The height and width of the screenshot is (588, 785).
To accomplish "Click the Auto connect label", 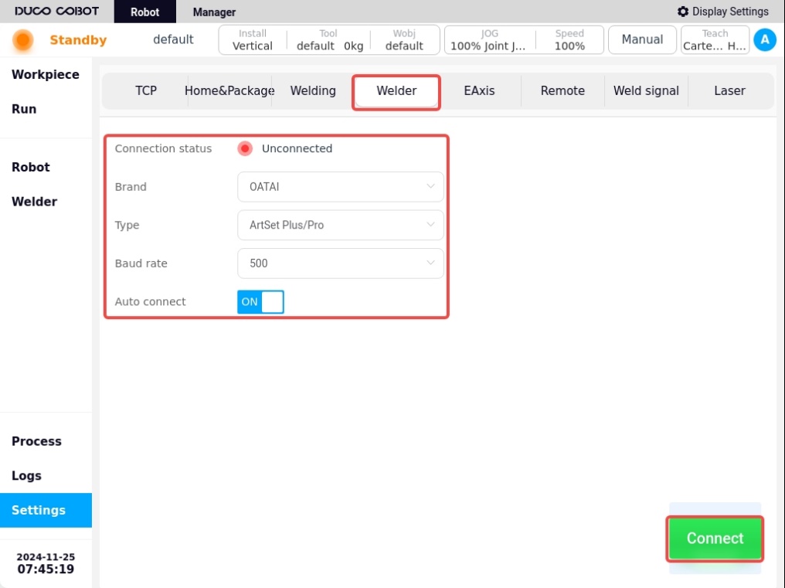I will click(x=150, y=302).
